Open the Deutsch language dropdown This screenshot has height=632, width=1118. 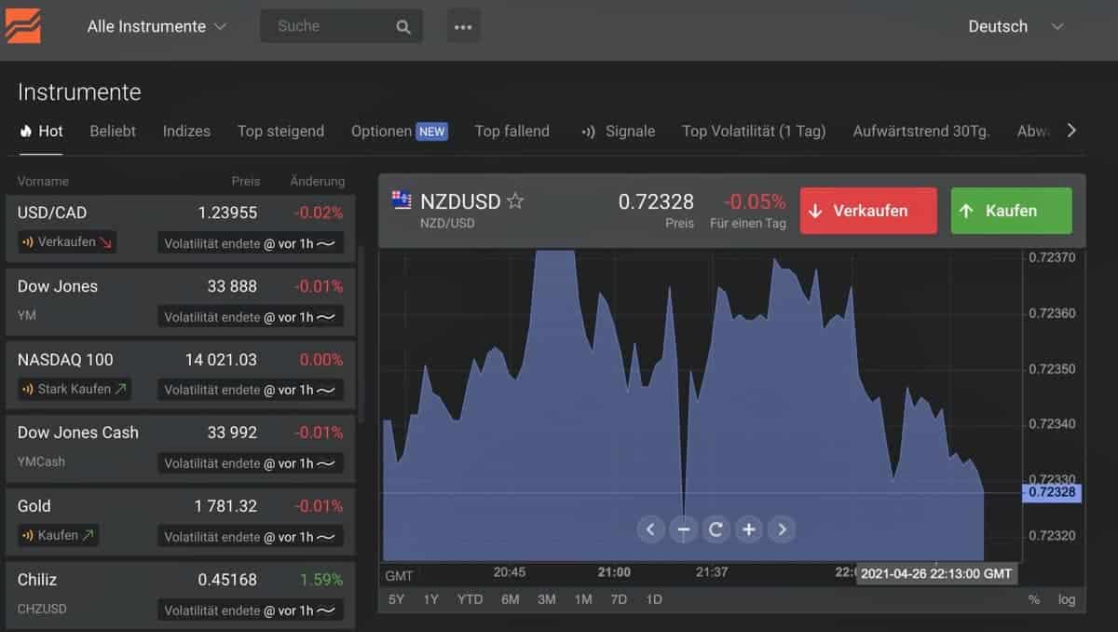coord(1016,26)
